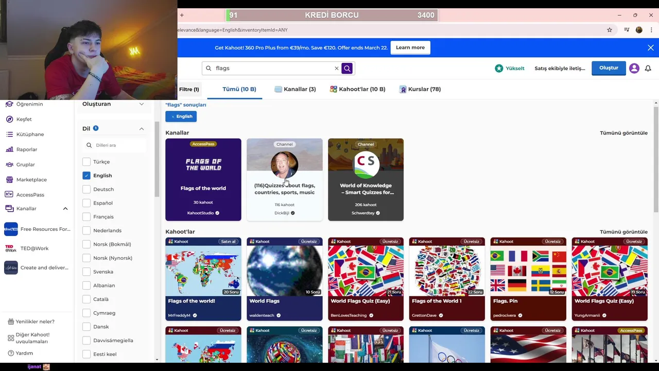The image size is (659, 371).
Task: Open Flags of the world! kahoot
Action: pos(203,279)
